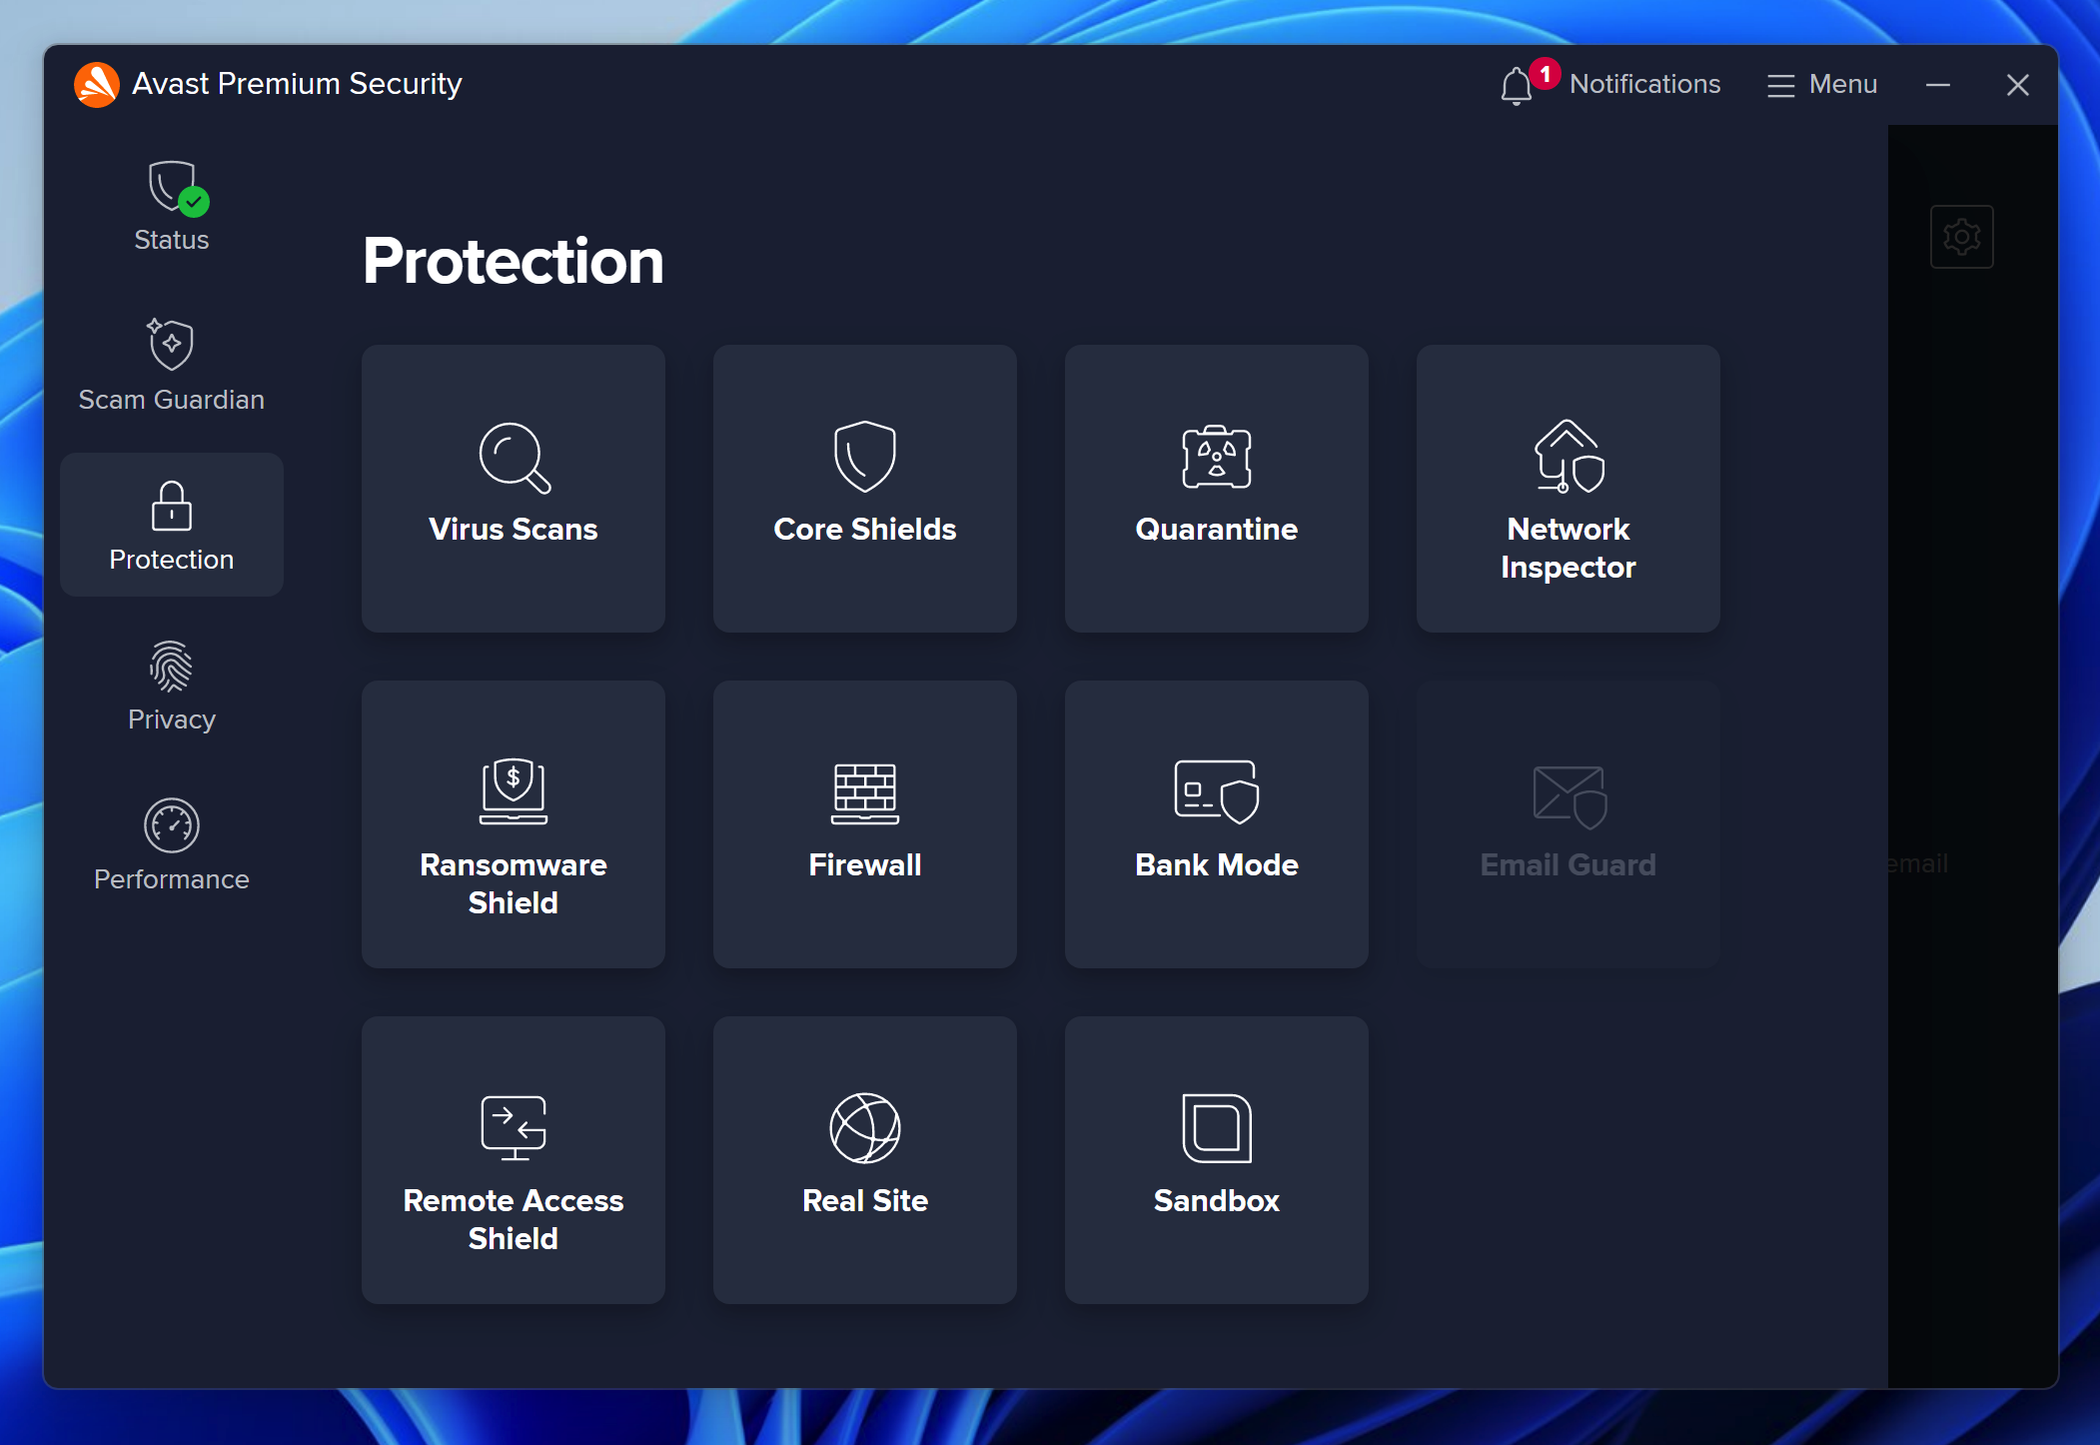Image resolution: width=2100 pixels, height=1445 pixels.
Task: Open the Real Site tile
Action: [x=865, y=1160]
